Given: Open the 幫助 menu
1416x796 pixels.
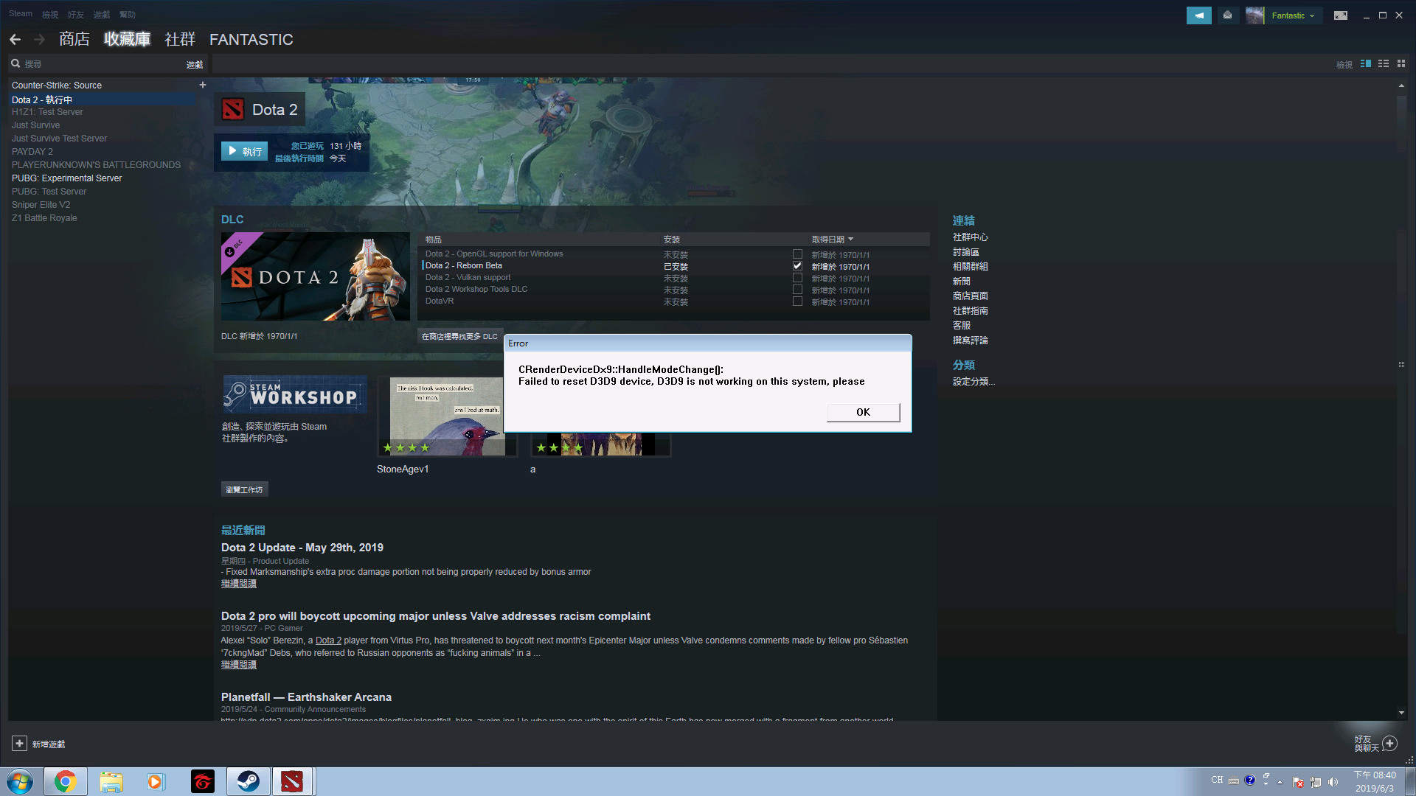Looking at the screenshot, I should click(128, 15).
